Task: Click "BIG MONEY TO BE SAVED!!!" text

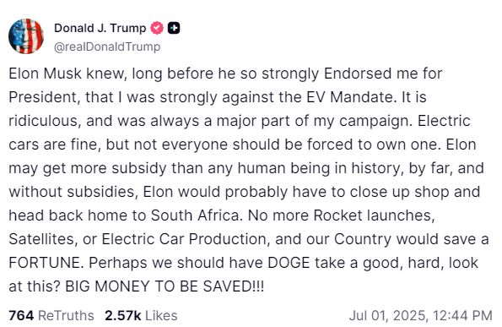Action: (165, 286)
